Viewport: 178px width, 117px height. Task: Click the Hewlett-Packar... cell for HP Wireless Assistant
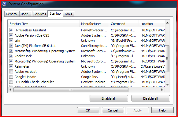pyautogui.click(x=94, y=30)
